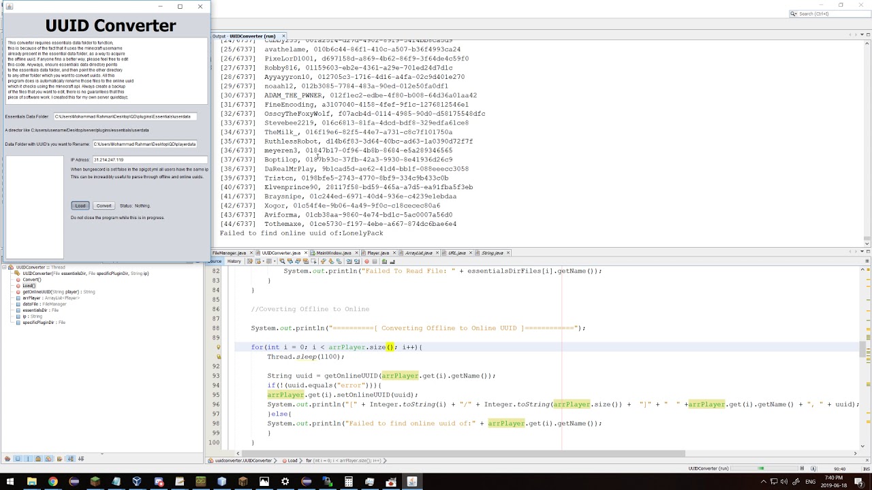
Task: Select dataFile field in navigator
Action: click(x=44, y=304)
